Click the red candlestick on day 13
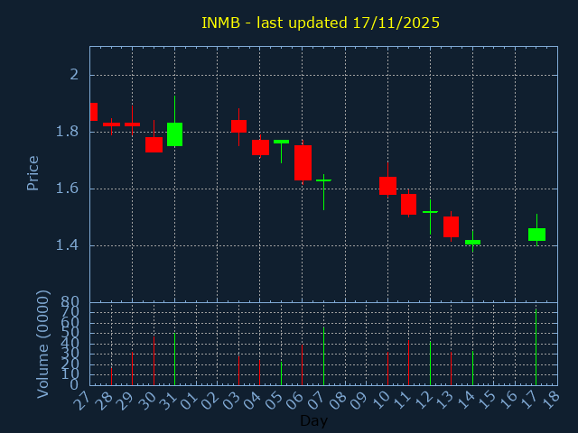The width and height of the screenshot is (578, 433). tap(451, 226)
